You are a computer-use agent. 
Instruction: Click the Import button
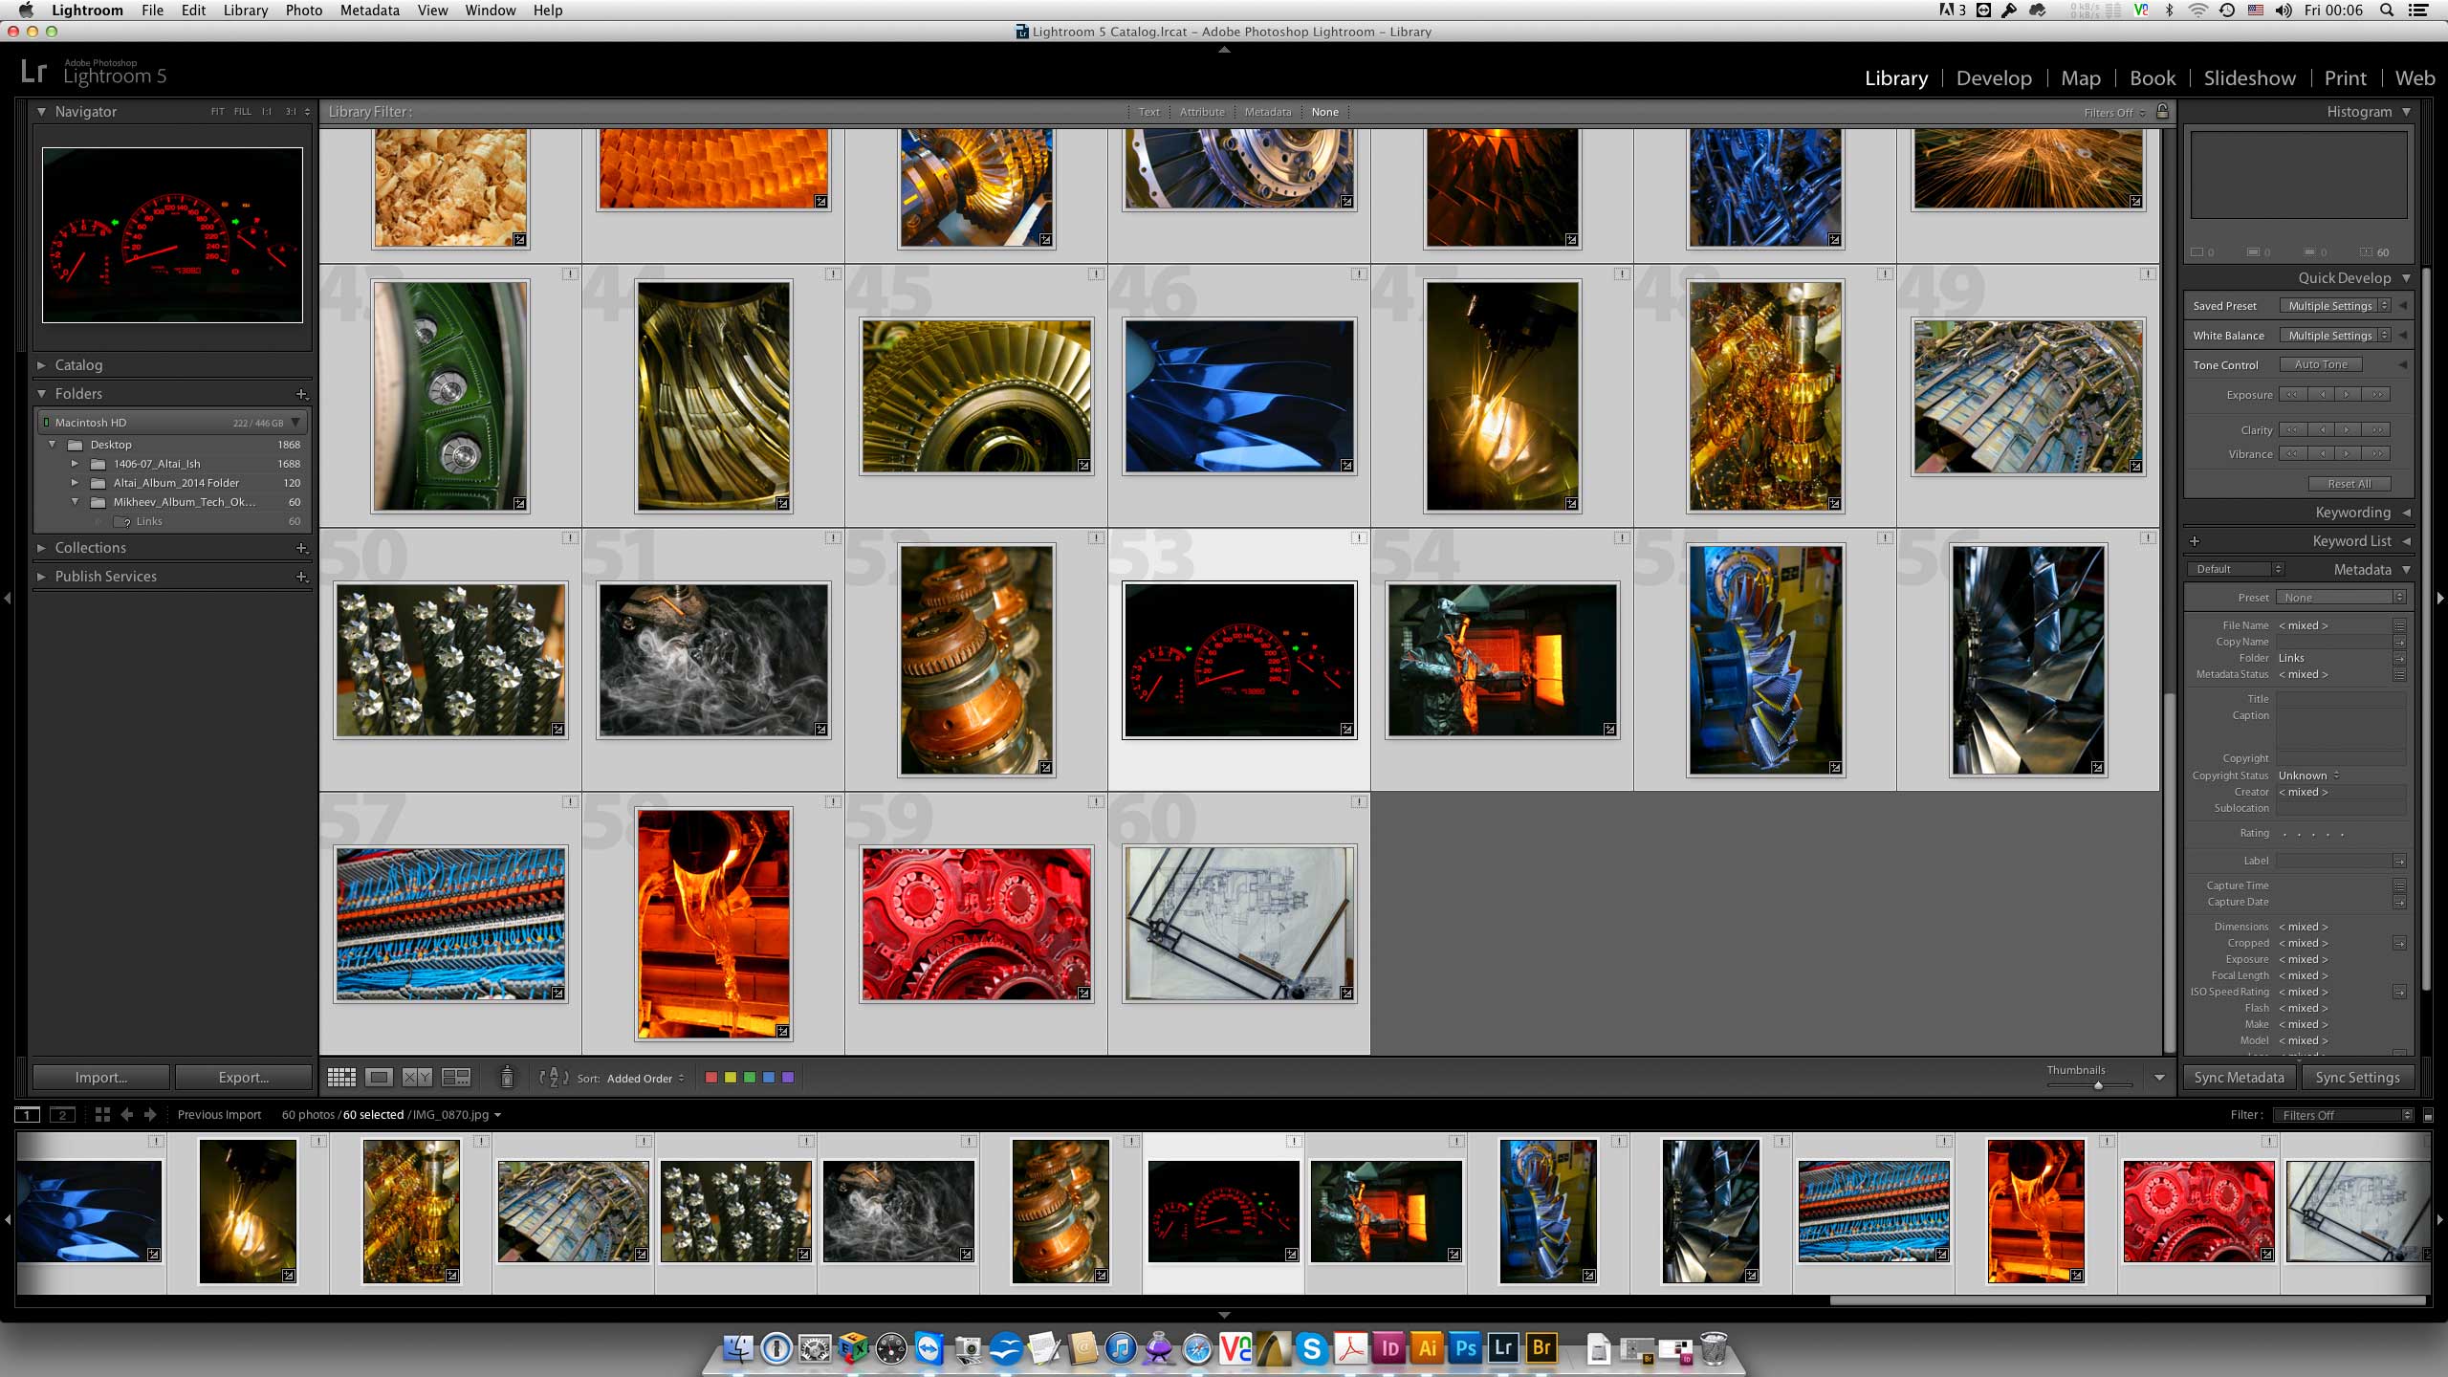(101, 1078)
